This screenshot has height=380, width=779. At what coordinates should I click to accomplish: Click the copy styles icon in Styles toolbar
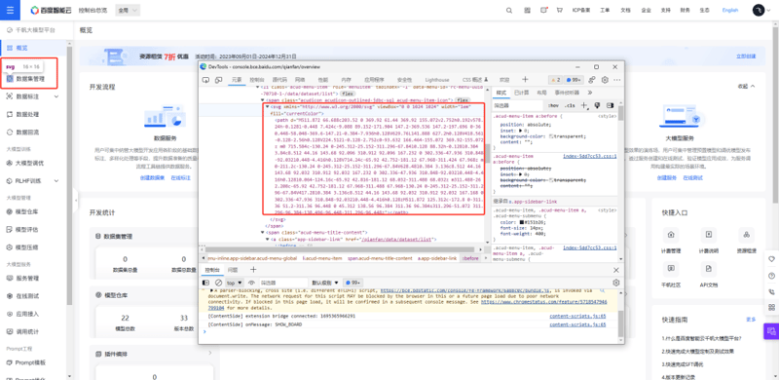pyautogui.click(x=597, y=105)
